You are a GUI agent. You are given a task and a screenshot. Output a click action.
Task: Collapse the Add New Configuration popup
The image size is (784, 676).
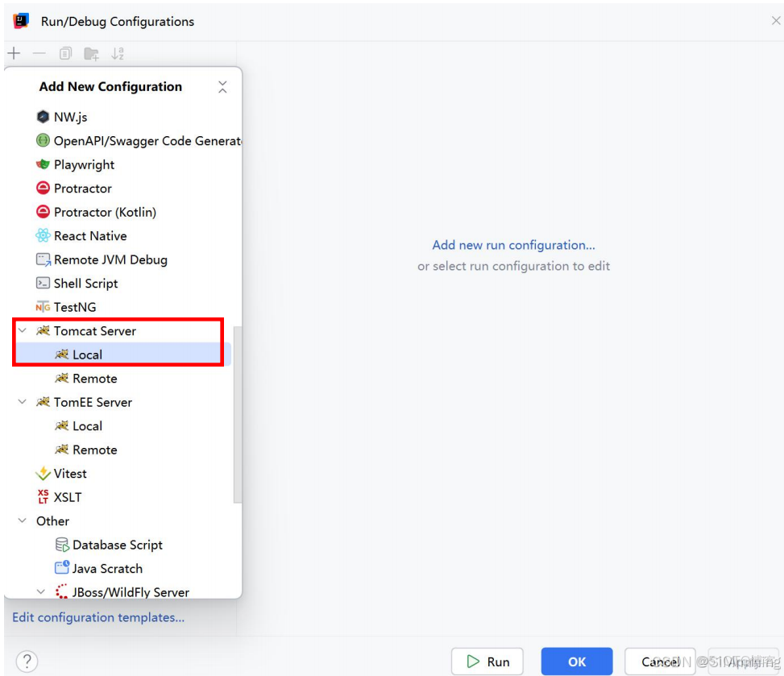tap(222, 87)
